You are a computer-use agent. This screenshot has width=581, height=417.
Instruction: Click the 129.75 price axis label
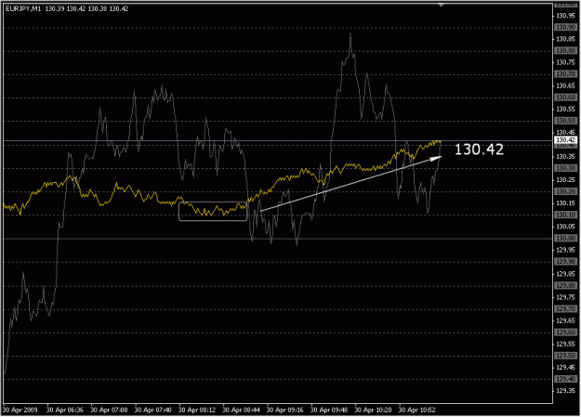565,297
